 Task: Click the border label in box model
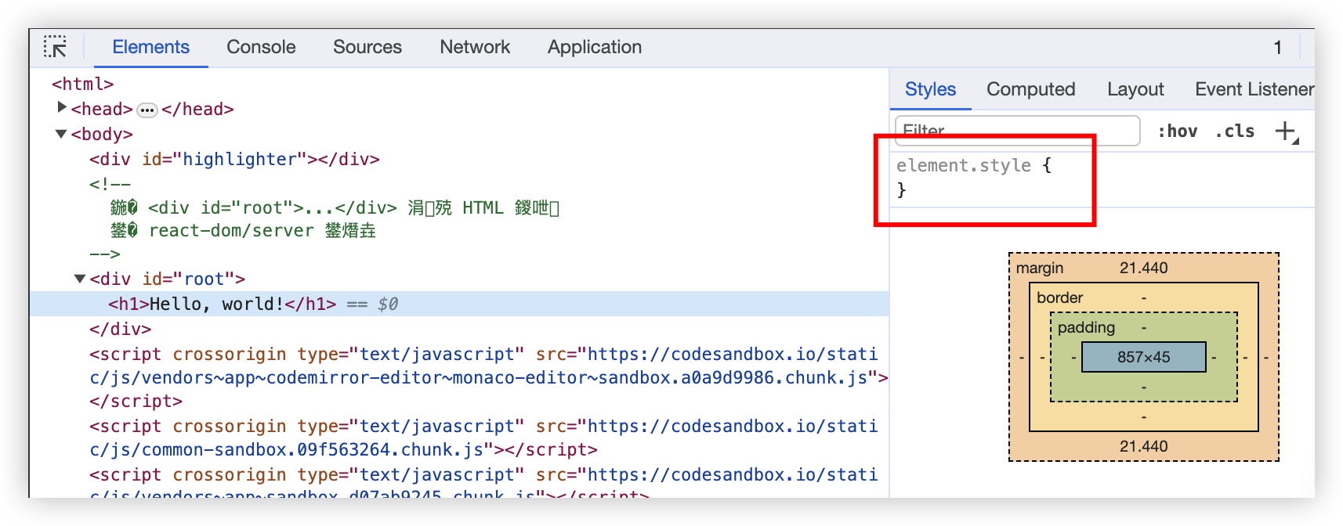(1059, 297)
